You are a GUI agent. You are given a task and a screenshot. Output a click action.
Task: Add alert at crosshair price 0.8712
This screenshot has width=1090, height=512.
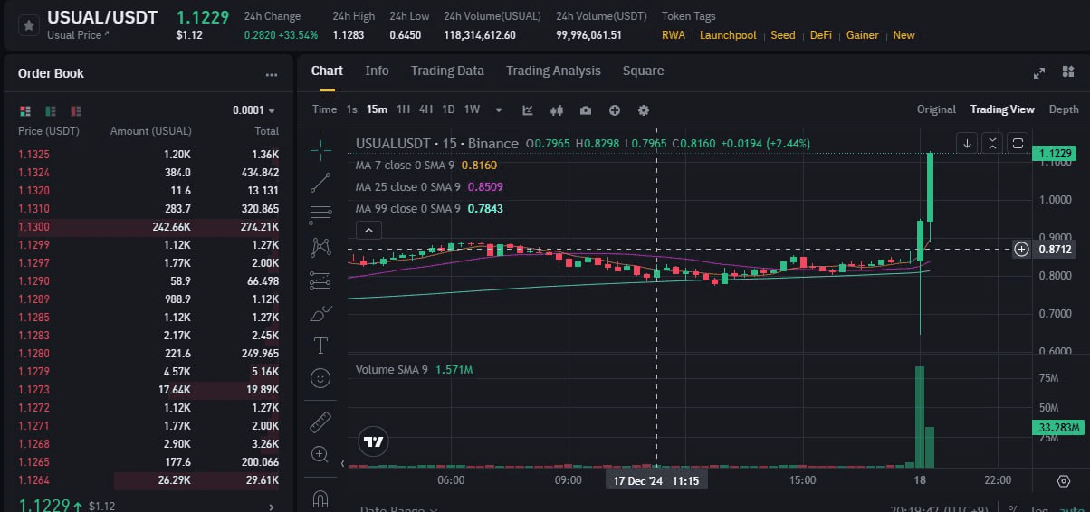coord(1021,250)
